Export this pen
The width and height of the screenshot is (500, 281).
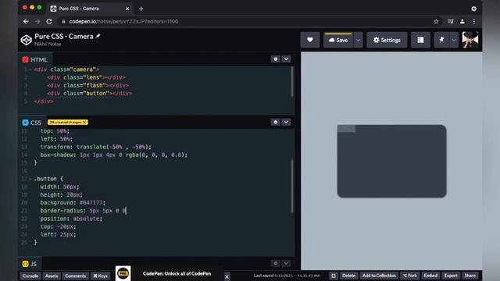point(451,276)
